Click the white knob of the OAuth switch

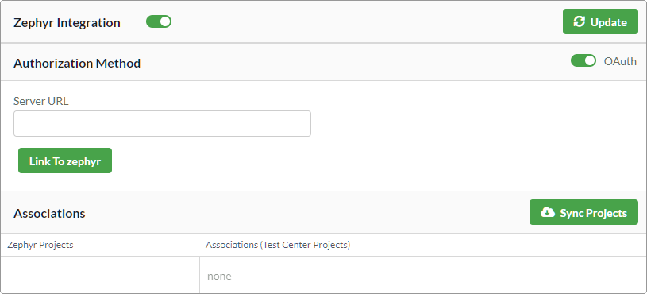coord(590,60)
